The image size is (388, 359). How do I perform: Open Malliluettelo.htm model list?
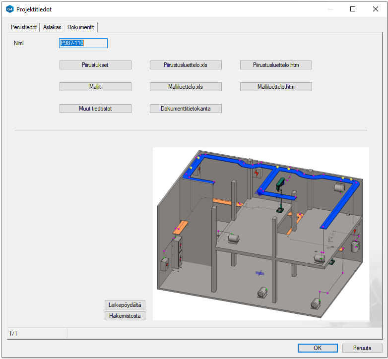[276, 87]
